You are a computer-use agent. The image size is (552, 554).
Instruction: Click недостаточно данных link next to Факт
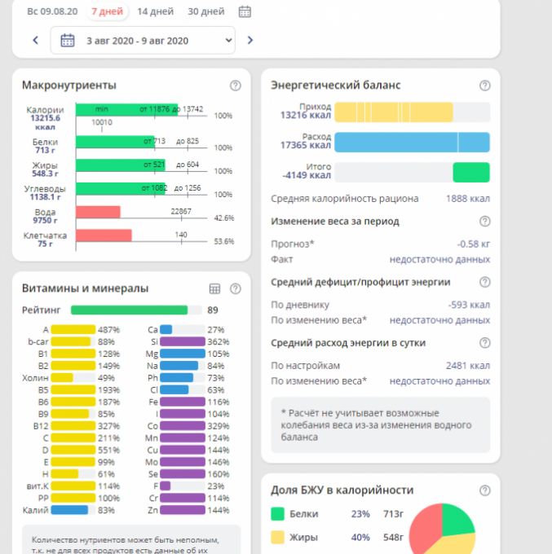(x=439, y=259)
